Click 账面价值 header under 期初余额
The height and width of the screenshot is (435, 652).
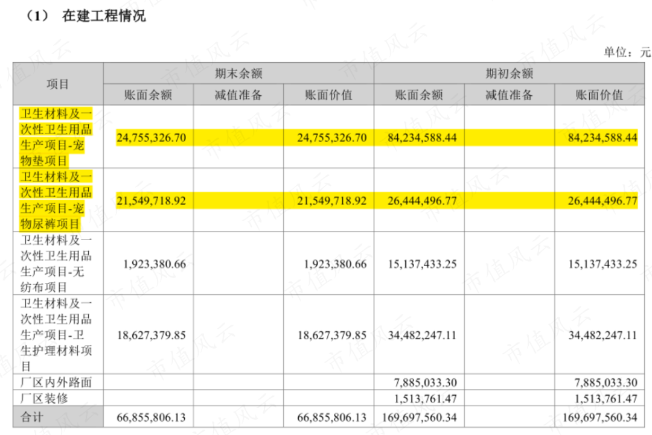pyautogui.click(x=599, y=95)
